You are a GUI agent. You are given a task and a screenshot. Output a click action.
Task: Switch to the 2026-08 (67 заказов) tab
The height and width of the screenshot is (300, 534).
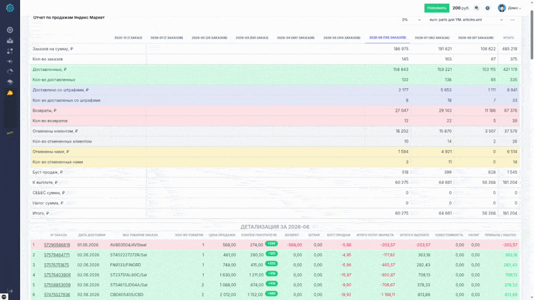tap(475, 38)
